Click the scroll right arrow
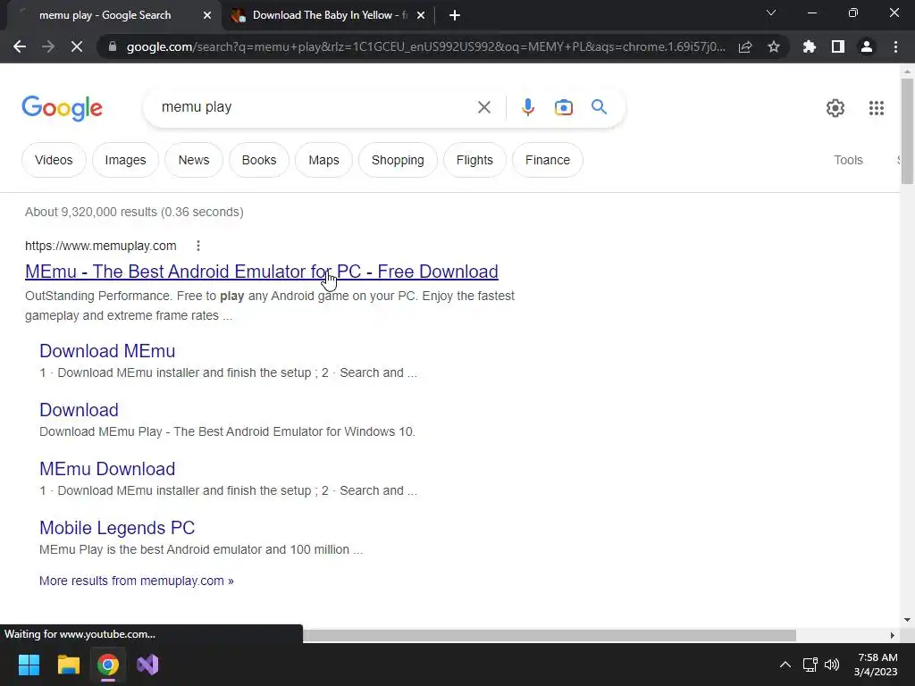The width and height of the screenshot is (915, 686). coord(893,635)
